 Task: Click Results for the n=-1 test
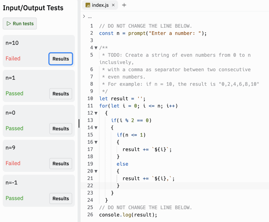point(61,198)
